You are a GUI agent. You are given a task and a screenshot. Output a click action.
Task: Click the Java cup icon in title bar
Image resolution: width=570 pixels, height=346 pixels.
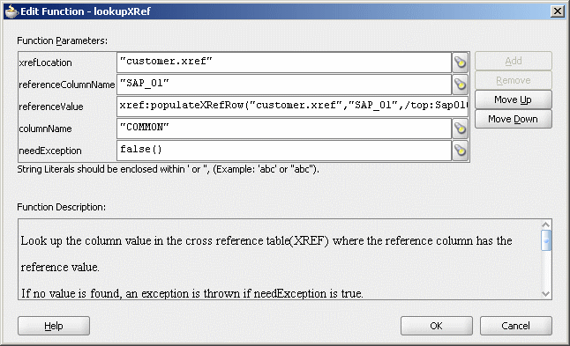click(x=11, y=11)
